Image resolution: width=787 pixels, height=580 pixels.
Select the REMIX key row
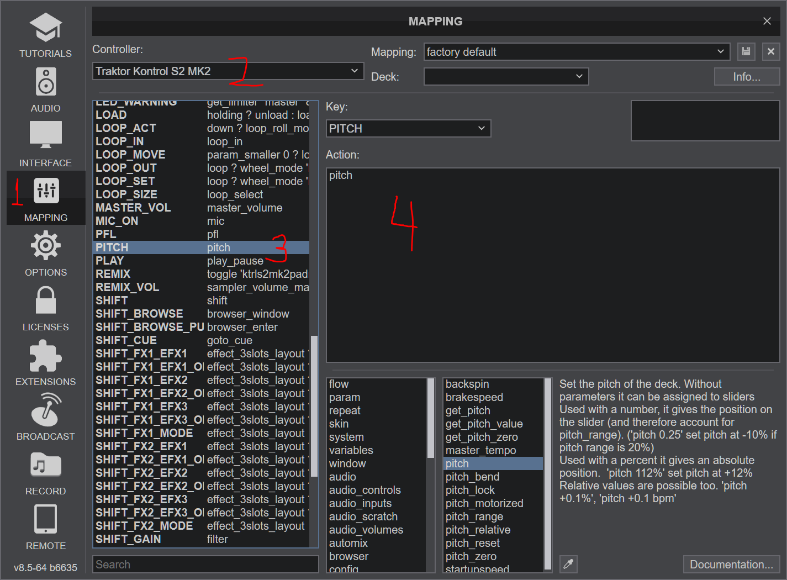pos(202,274)
